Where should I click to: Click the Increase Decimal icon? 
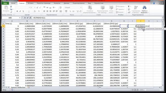[x=78, y=11]
